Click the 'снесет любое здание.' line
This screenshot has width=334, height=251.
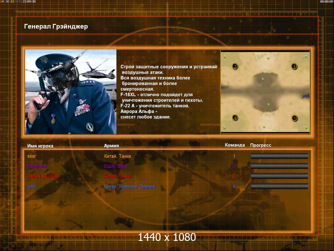point(145,117)
